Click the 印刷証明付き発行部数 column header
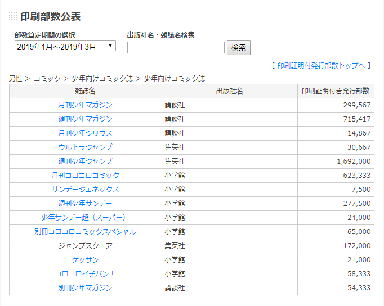384x306 pixels. (336, 91)
